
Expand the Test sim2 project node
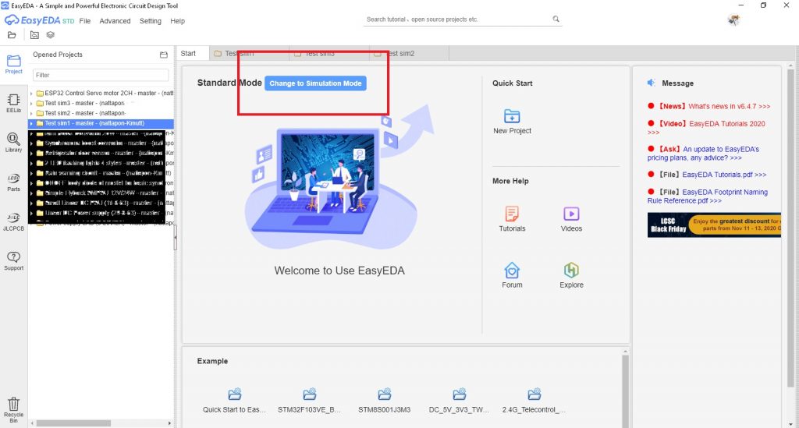click(x=31, y=114)
